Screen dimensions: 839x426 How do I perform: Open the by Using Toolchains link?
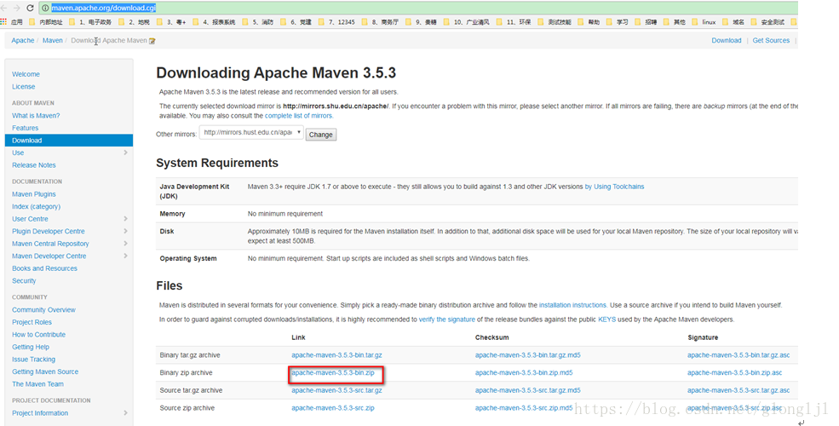(614, 187)
